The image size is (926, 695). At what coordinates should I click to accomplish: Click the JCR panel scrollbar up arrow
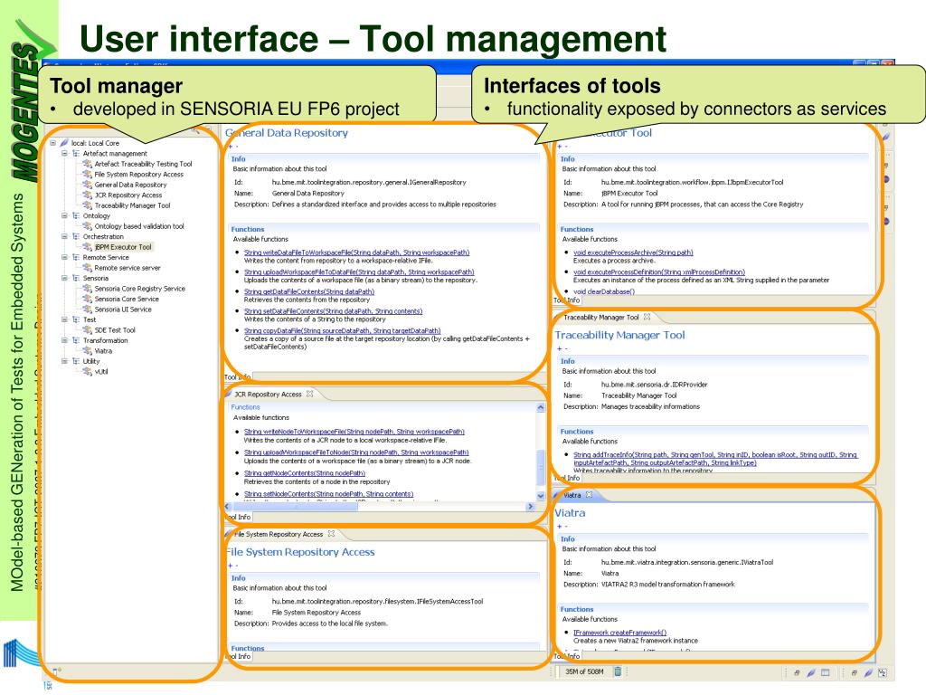tap(541, 408)
